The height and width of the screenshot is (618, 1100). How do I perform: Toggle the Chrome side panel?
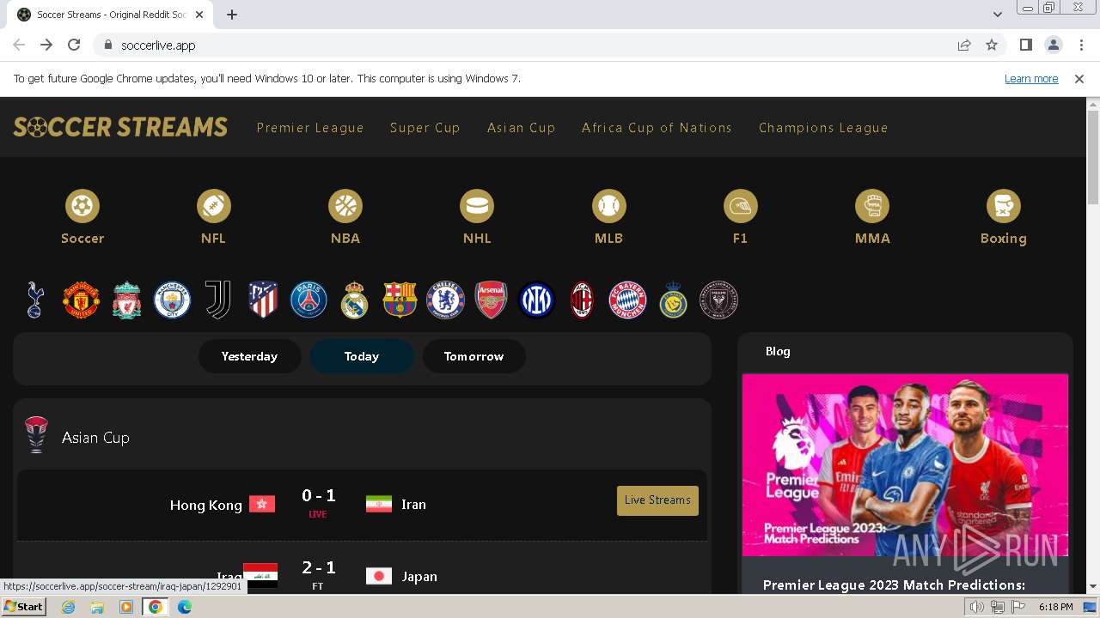click(1025, 45)
